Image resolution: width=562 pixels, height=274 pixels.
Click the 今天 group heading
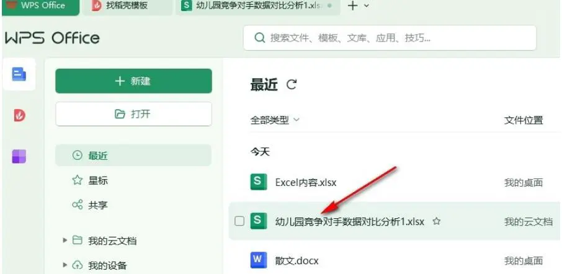[x=260, y=152]
